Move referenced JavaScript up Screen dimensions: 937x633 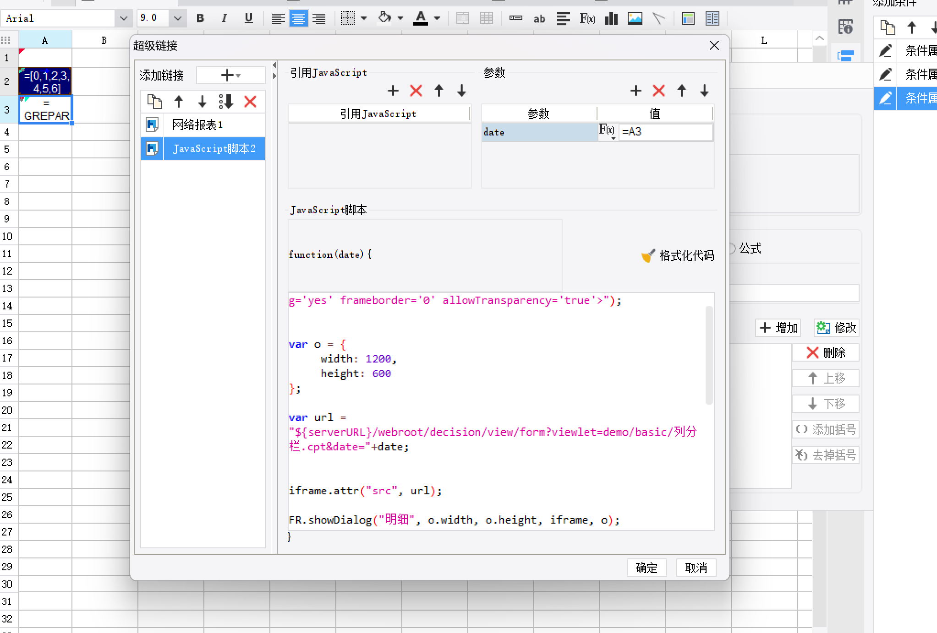coord(439,91)
